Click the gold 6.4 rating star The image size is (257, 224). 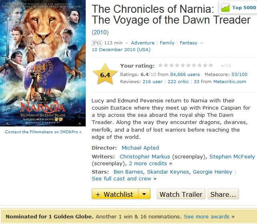point(105,74)
